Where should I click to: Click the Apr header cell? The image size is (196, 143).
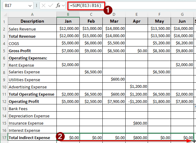(137, 21)
